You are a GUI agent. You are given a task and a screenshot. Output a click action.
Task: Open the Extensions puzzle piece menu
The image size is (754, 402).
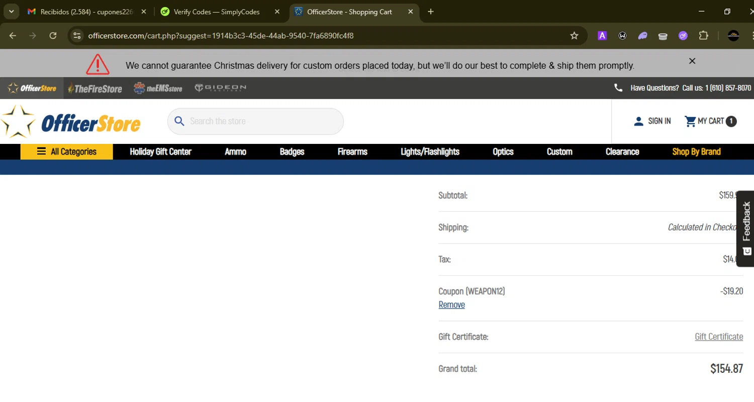pos(703,36)
